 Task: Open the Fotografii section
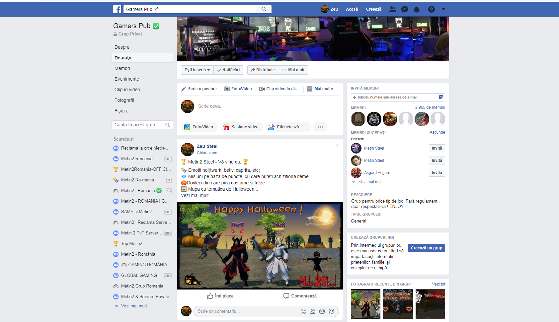(124, 100)
